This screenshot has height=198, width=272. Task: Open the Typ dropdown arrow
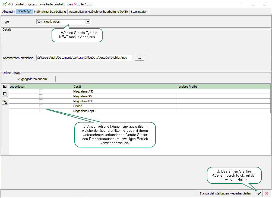click(87, 22)
